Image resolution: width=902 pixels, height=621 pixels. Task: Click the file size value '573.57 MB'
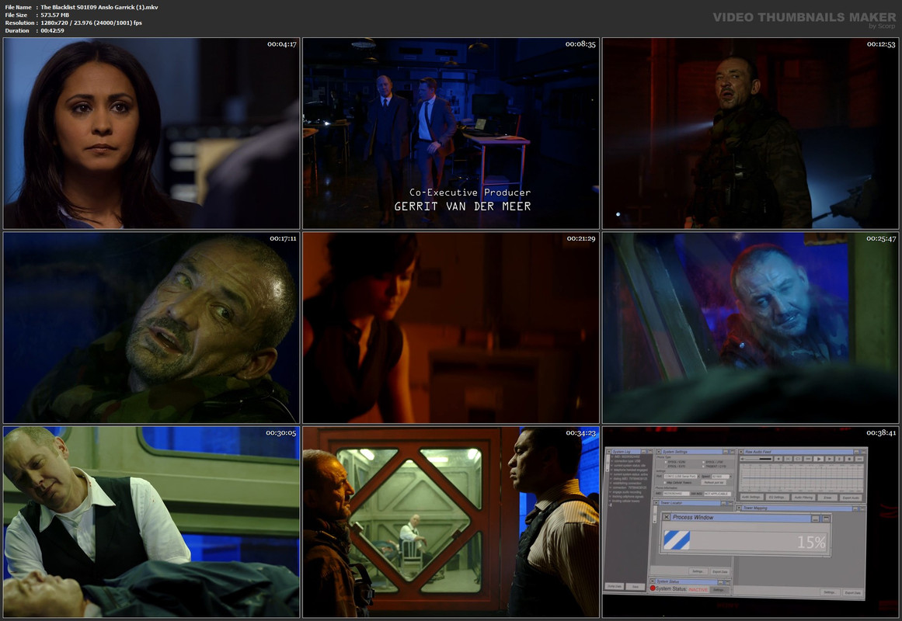54,15
